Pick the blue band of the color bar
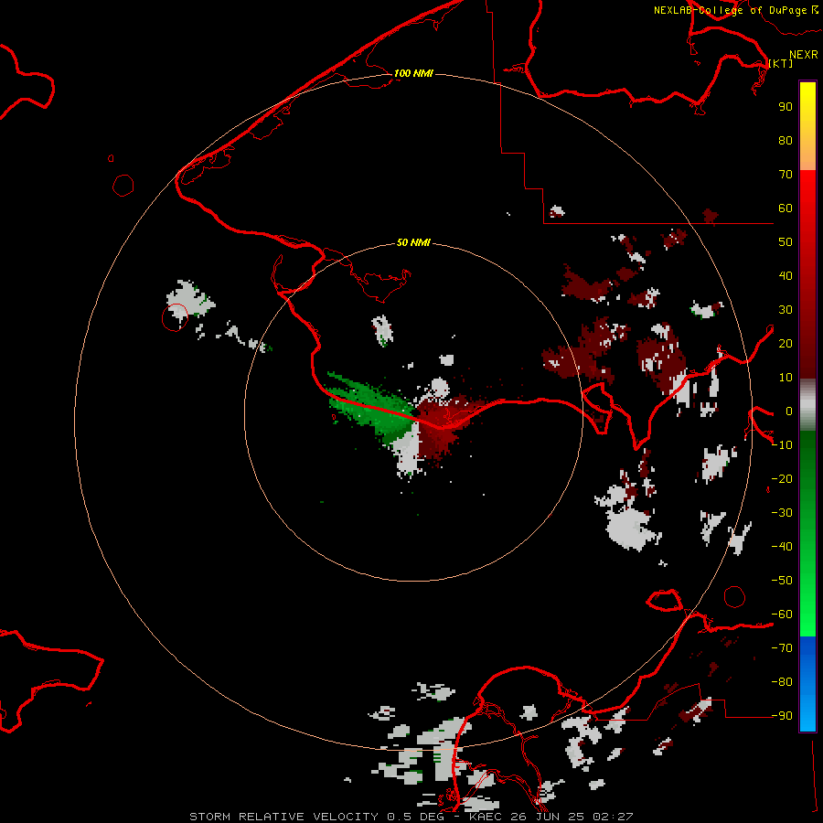This screenshot has height=823, width=823. tap(807, 683)
